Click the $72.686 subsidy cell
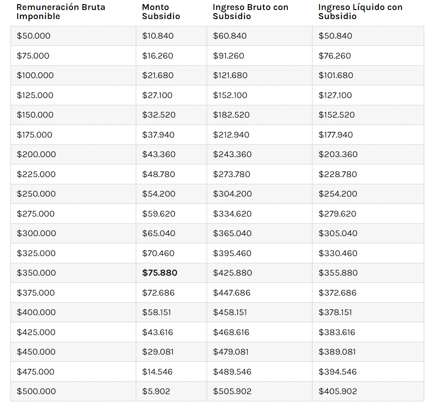426x405 pixels. [158, 293]
